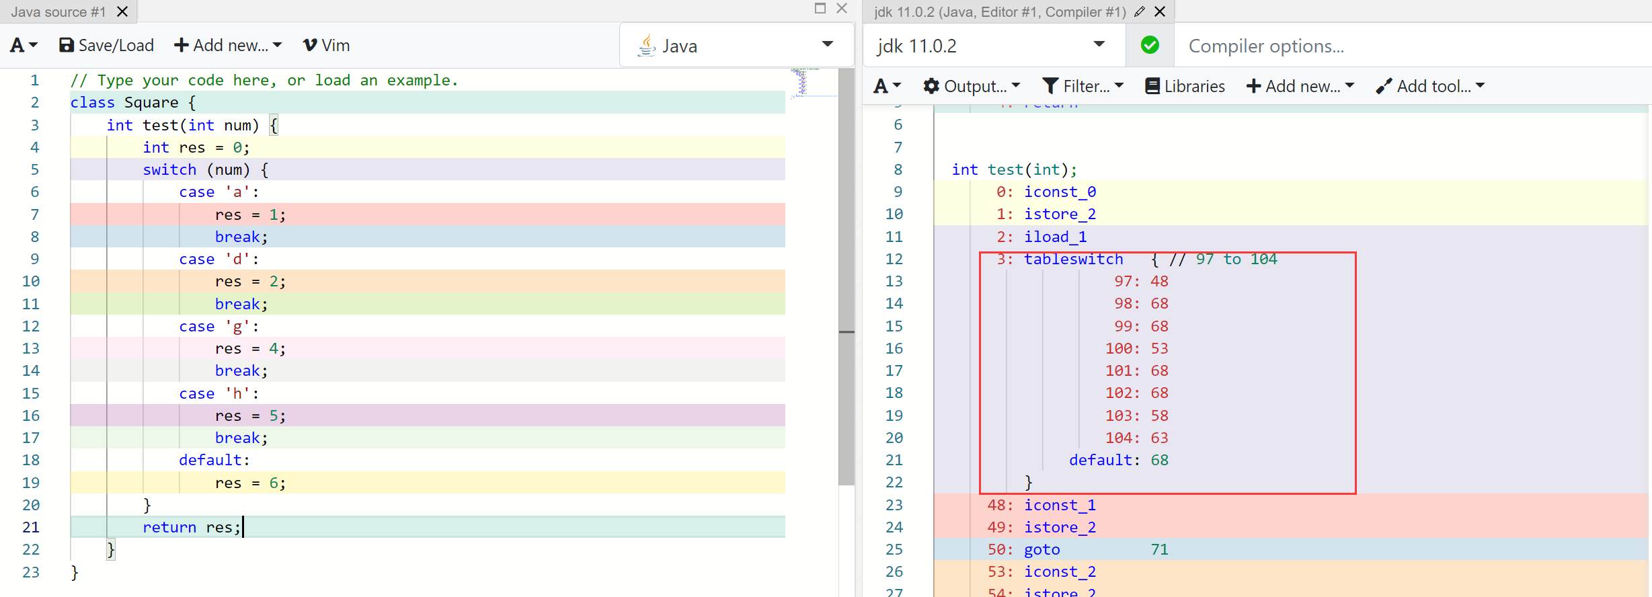
Task: Close the Java source #1 tab
Action: 122,11
